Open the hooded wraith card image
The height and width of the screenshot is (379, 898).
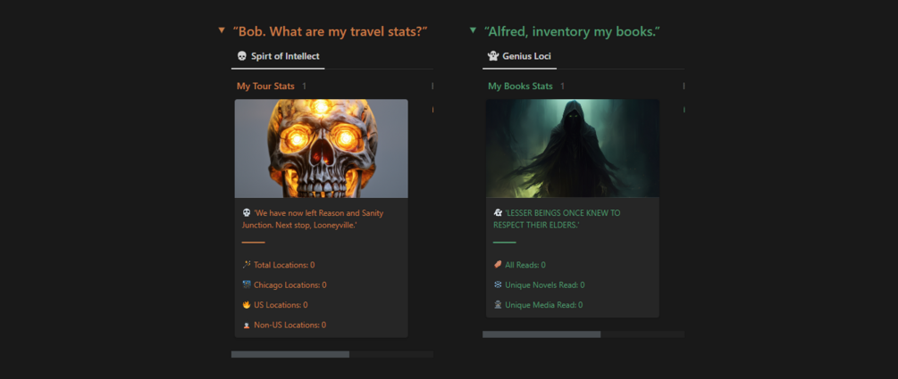click(573, 148)
